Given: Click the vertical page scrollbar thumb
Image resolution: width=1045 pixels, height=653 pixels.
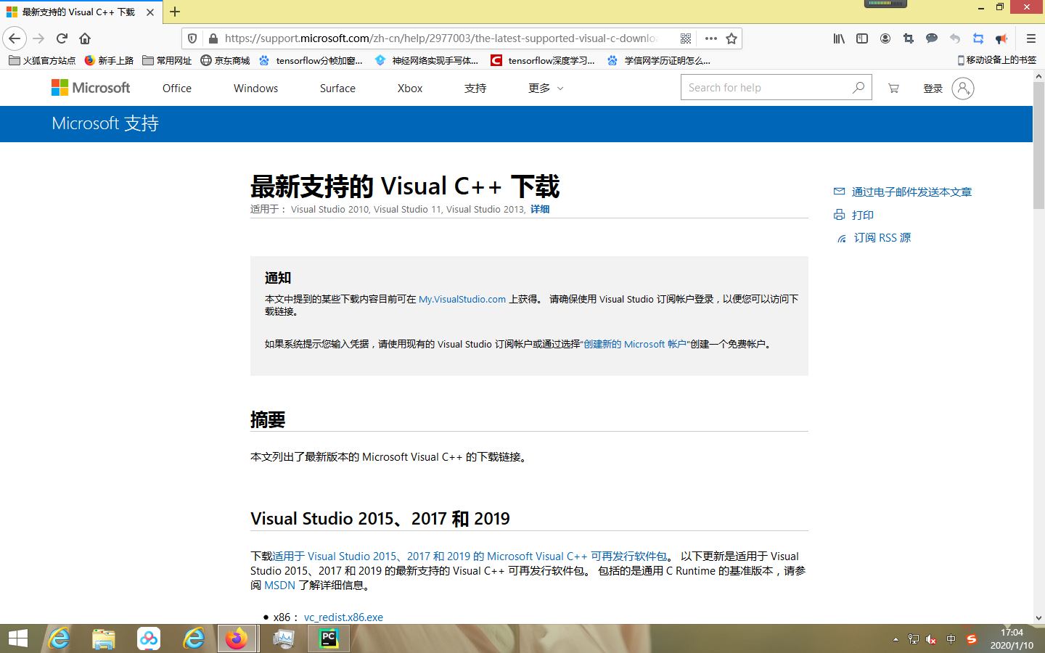Looking at the screenshot, I should click(1038, 145).
